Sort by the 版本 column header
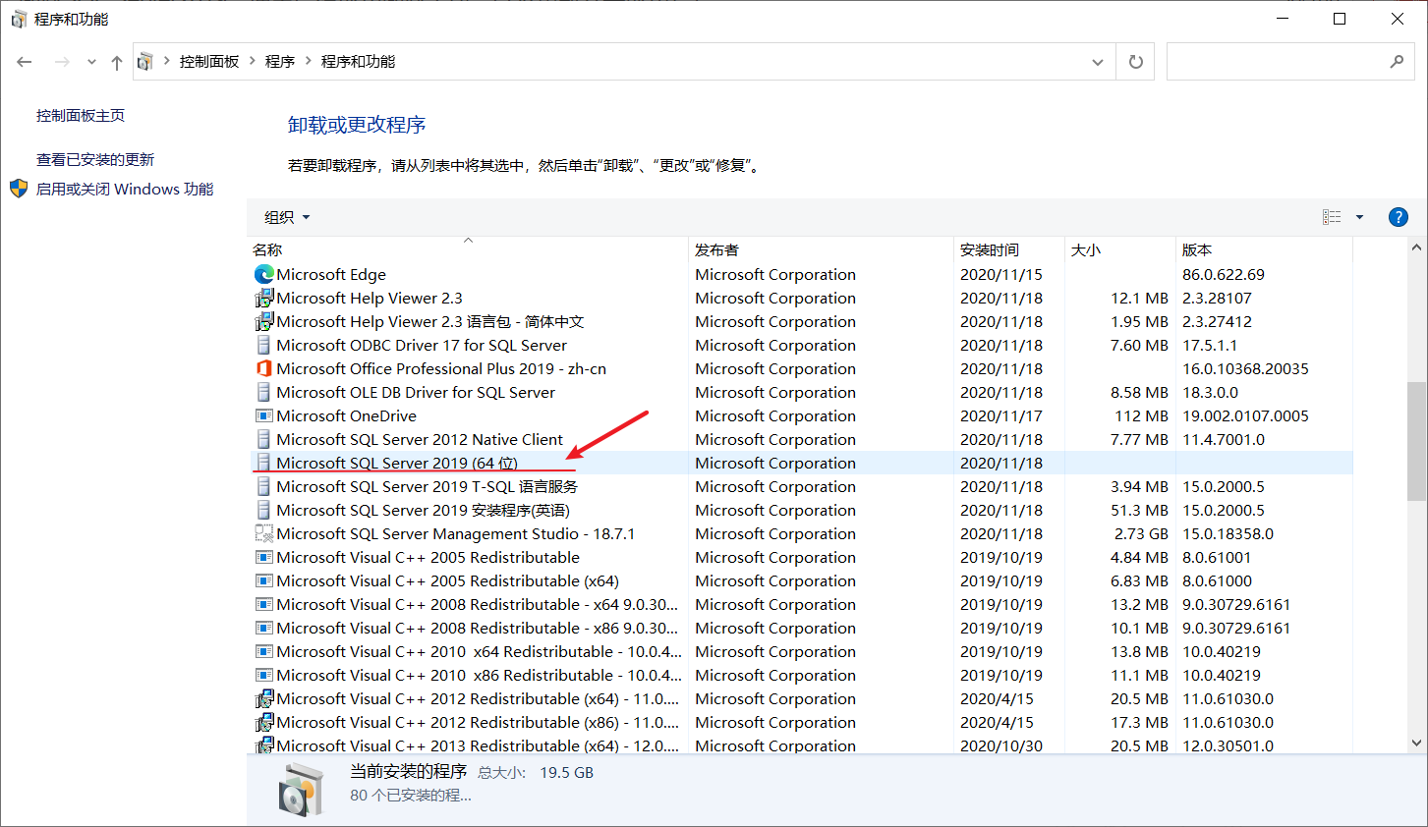Screen dimensions: 1428x827 [1264, 249]
